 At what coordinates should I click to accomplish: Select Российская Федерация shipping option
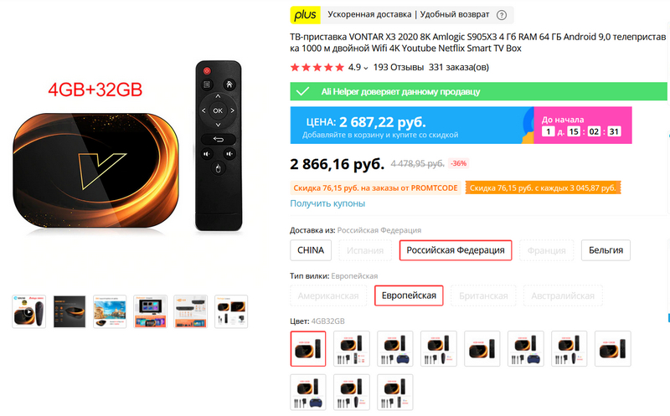pyautogui.click(x=456, y=250)
